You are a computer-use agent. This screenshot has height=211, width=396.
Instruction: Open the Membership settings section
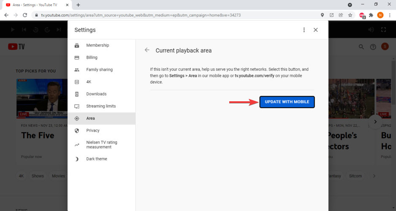point(98,46)
